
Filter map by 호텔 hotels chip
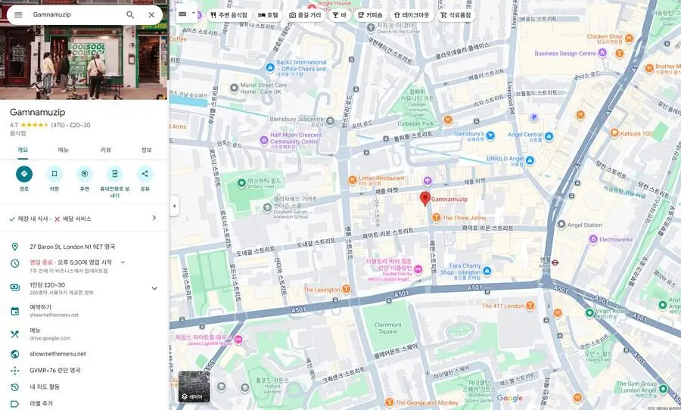[x=268, y=15]
